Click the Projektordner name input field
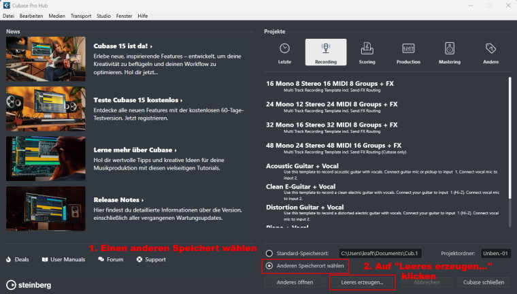The width and height of the screenshot is (517, 294). tap(495, 253)
